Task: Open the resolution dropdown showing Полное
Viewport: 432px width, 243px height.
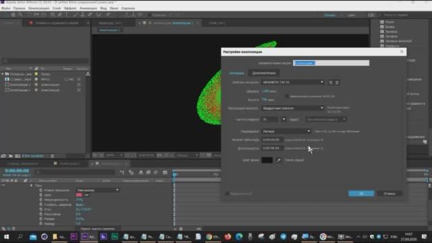Action: 286,132
